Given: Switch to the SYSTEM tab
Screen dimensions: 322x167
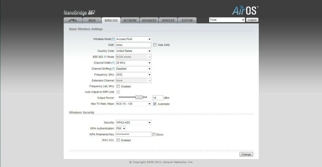Looking at the screenshot, I should 187,21.
